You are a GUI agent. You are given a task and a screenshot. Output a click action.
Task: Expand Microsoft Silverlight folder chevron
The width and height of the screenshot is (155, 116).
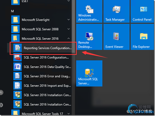[69, 20]
